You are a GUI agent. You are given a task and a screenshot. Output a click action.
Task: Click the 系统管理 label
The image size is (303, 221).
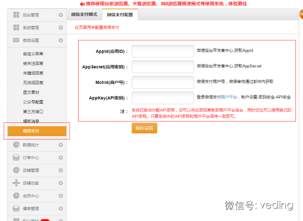tap(31, 28)
